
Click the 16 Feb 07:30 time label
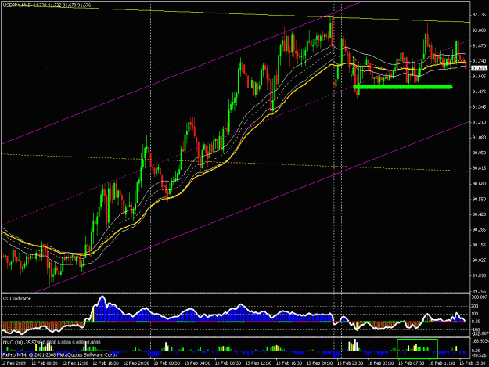(412, 363)
